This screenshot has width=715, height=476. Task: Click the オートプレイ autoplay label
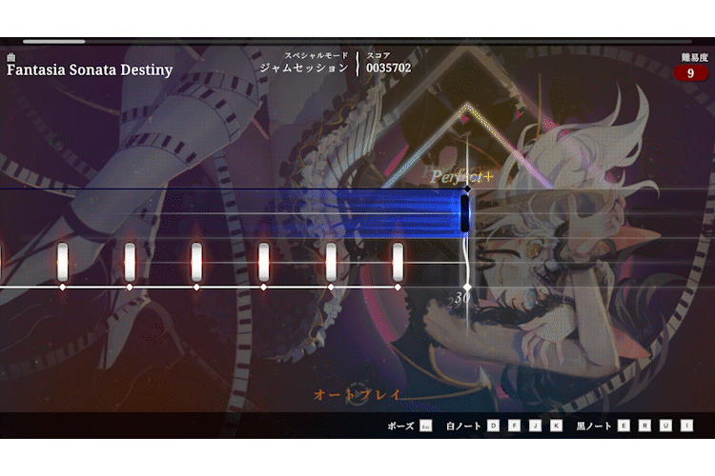pos(357,394)
